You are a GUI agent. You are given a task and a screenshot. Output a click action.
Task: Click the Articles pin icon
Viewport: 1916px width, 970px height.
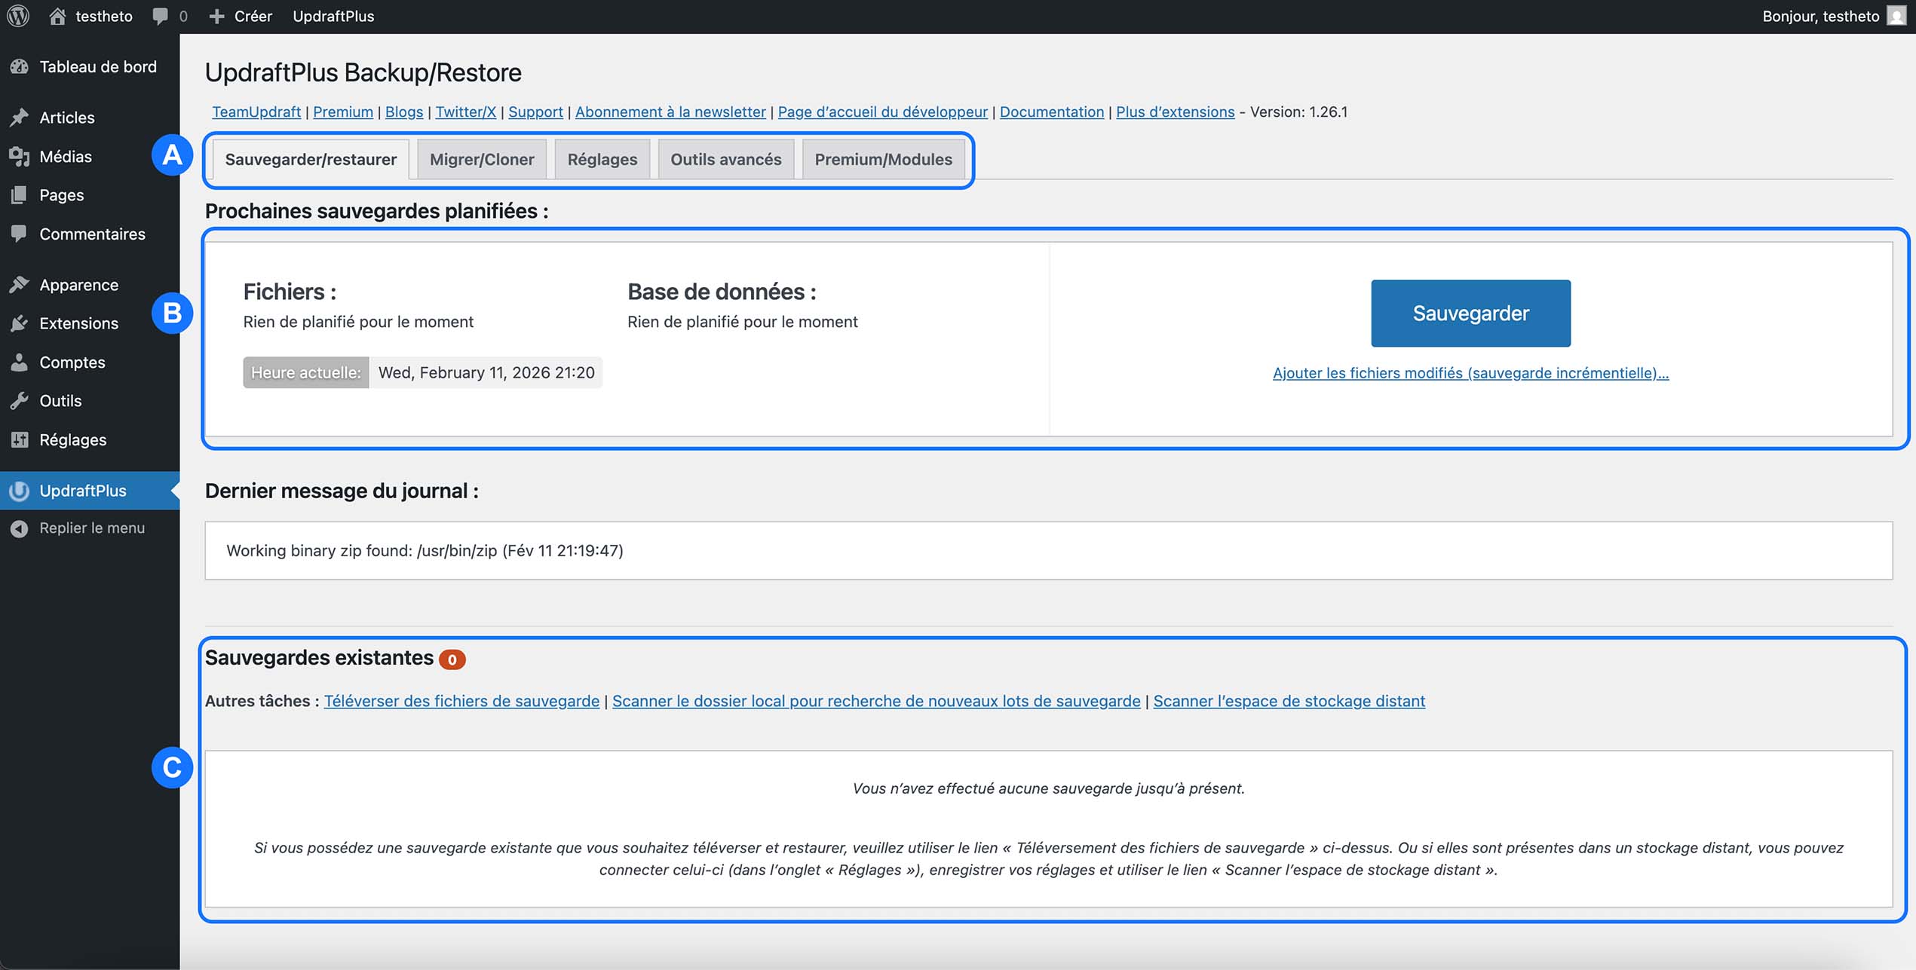click(x=20, y=117)
